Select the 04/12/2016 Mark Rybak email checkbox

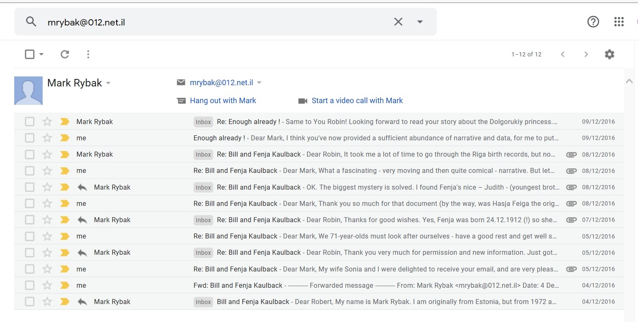[x=29, y=302]
